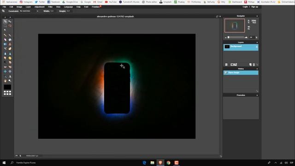
Task: Select the Lasso tool
Action: tap(10, 26)
